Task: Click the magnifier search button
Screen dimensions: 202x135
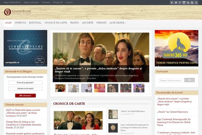Action: click(x=189, y=80)
